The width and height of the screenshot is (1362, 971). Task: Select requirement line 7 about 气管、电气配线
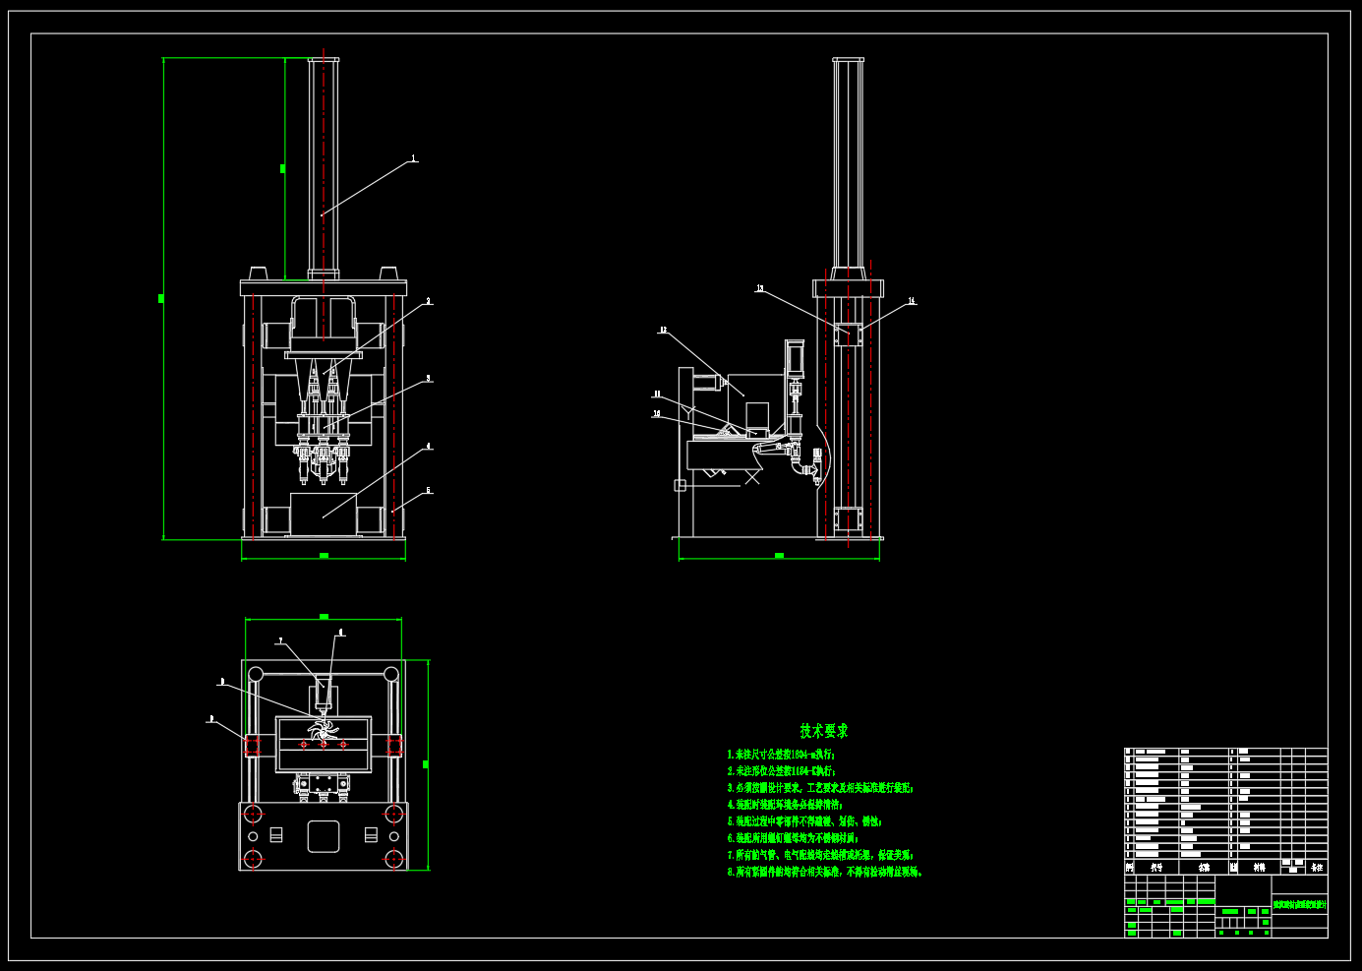coord(820,855)
